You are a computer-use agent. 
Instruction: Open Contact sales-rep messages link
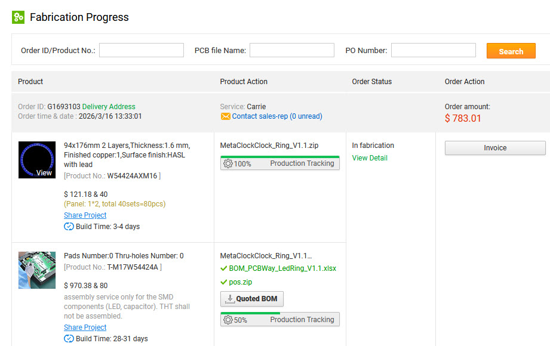[277, 116]
